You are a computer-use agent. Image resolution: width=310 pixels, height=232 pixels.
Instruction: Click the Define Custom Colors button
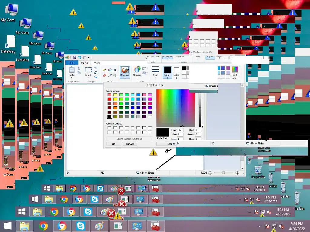coord(130,139)
